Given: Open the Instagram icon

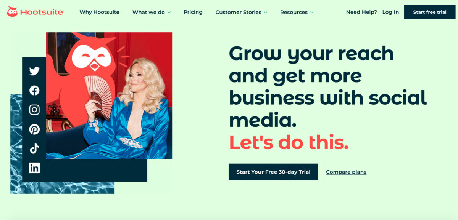Looking at the screenshot, I should 34,110.
